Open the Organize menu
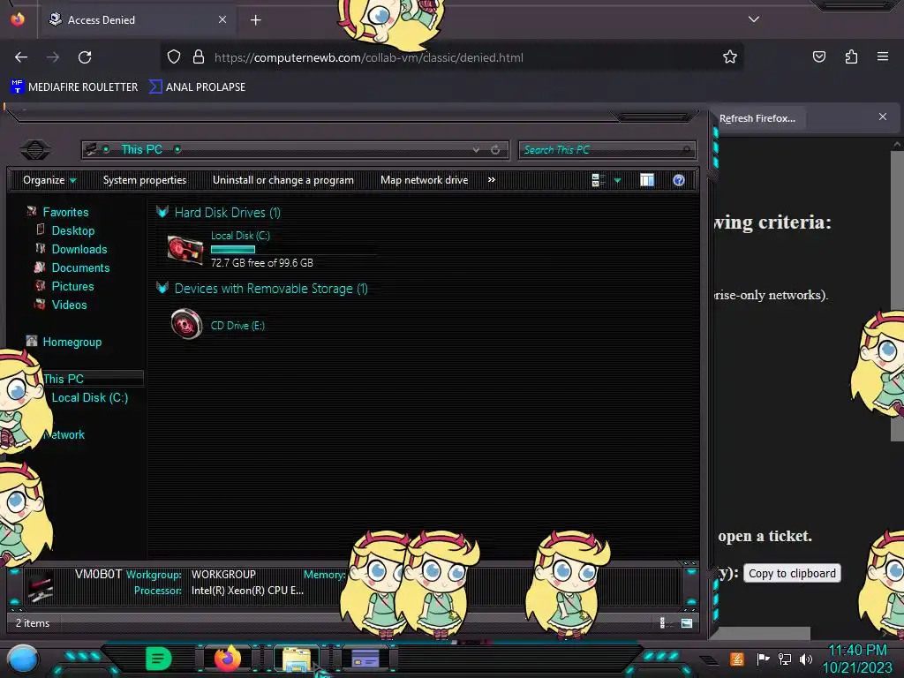The height and width of the screenshot is (678, 904). 49,180
